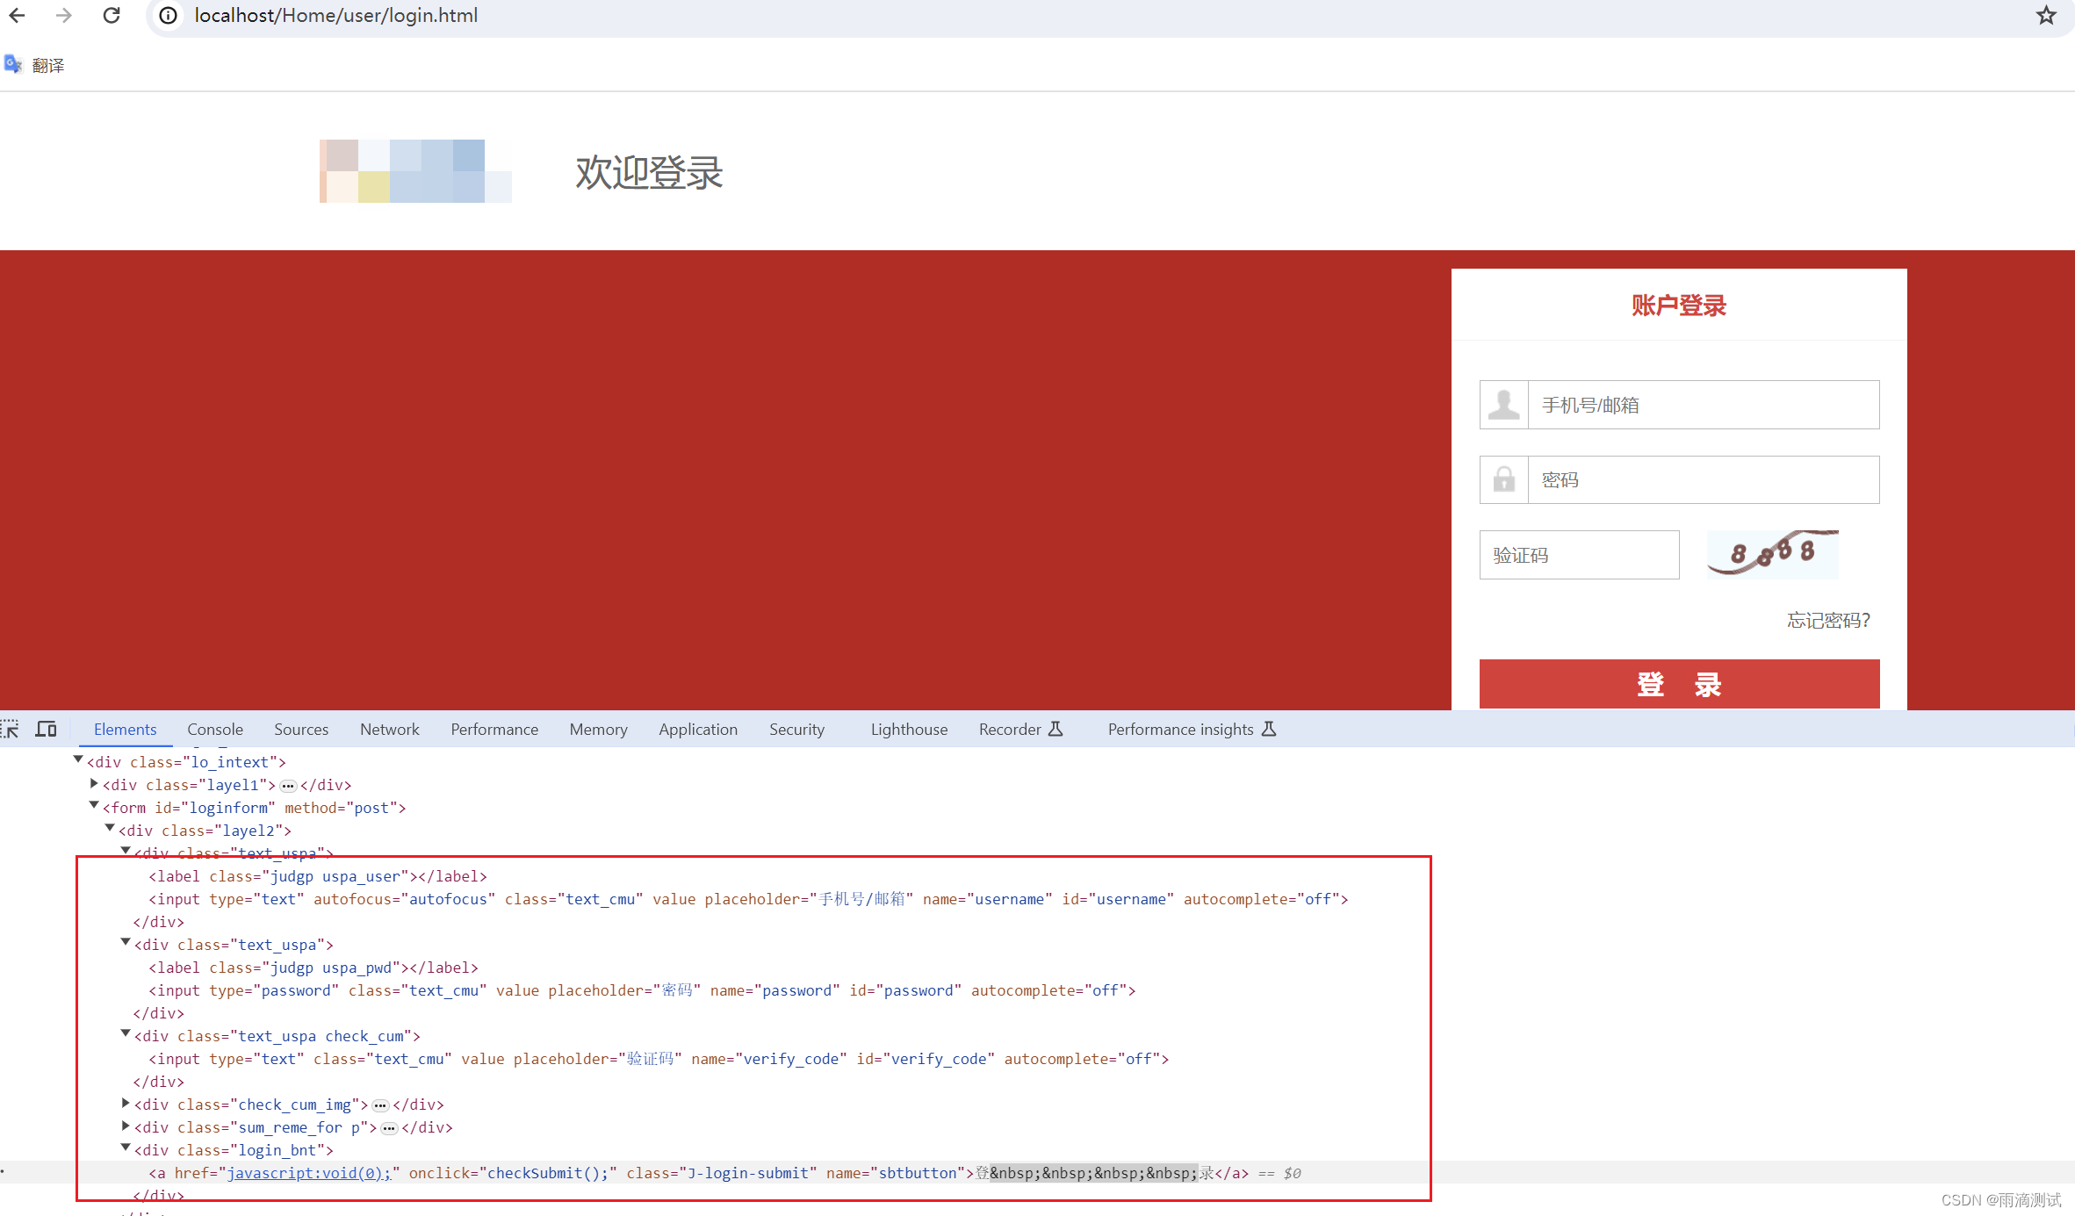This screenshot has height=1216, width=2075.
Task: Click the javascript:void(0); href link
Action: coord(309,1173)
